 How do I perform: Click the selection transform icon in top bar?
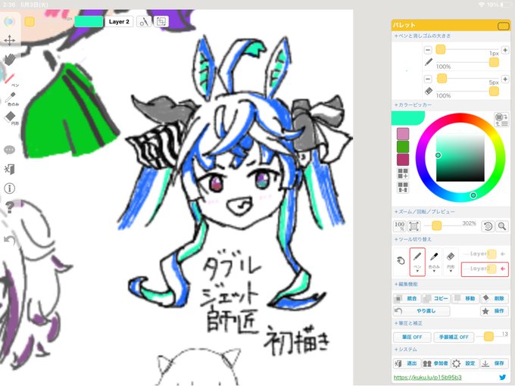[161, 22]
